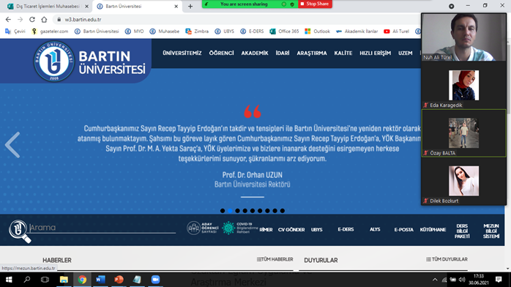This screenshot has width=511, height=287.
Task: Open Word from the taskbar
Action: coord(100,280)
